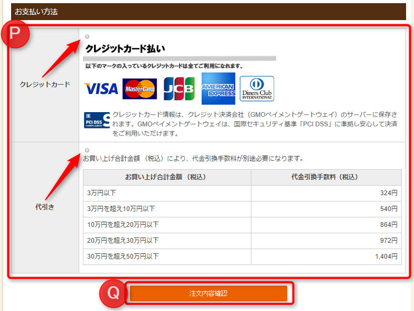The image size is (414, 311).
Task: Click the Diners Club International logo
Action: pos(257,89)
